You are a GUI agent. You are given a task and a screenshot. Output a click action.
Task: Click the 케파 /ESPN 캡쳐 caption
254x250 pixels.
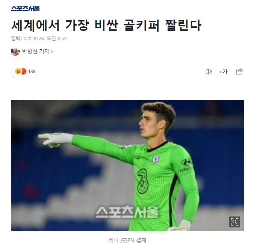(127, 240)
